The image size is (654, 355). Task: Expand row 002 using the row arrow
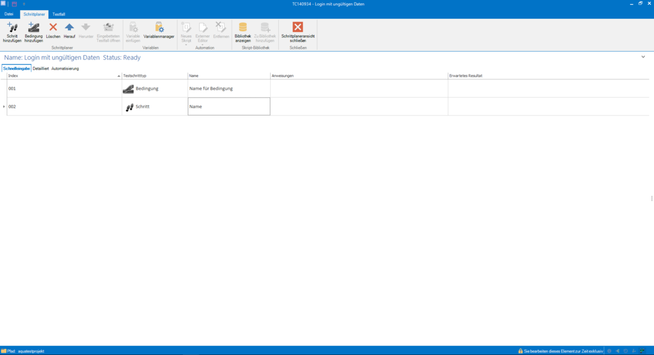[x=4, y=106]
